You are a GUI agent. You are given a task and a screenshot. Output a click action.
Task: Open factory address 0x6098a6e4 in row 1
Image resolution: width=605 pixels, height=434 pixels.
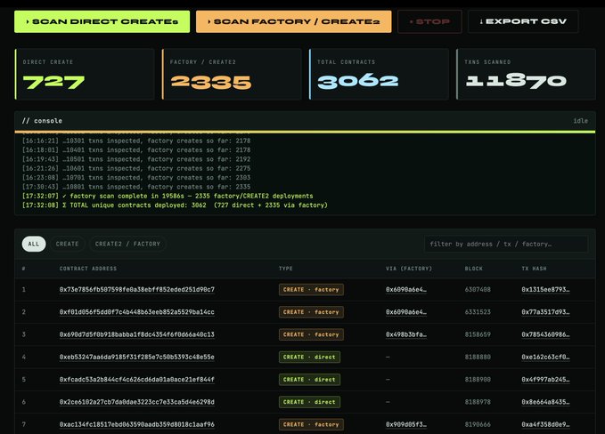click(406, 290)
